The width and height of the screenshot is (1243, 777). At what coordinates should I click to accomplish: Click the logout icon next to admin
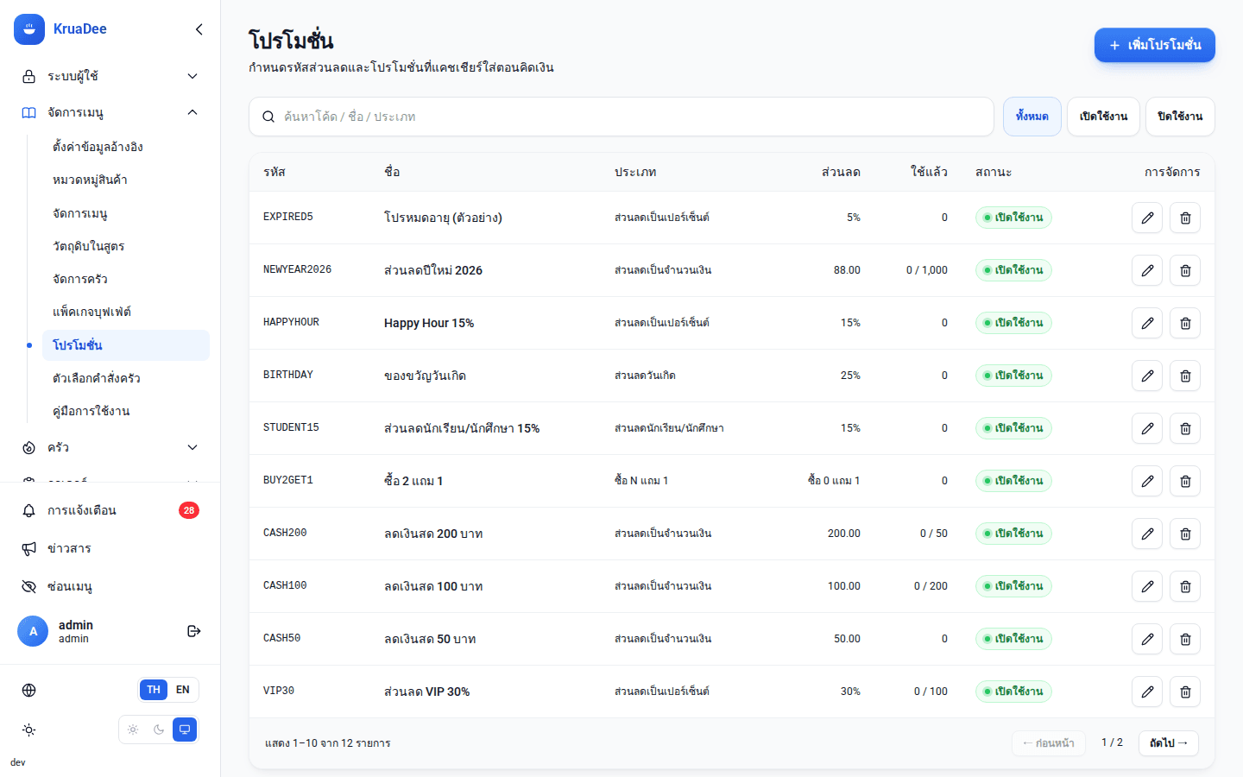coord(194,631)
